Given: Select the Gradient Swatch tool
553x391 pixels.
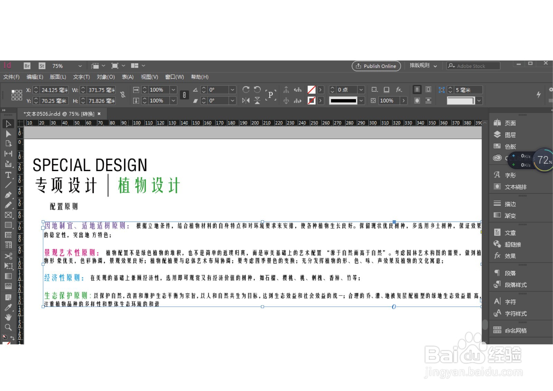Looking at the screenshot, I should click(x=8, y=276).
